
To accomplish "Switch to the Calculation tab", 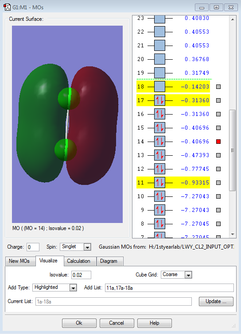I will [x=78, y=261].
